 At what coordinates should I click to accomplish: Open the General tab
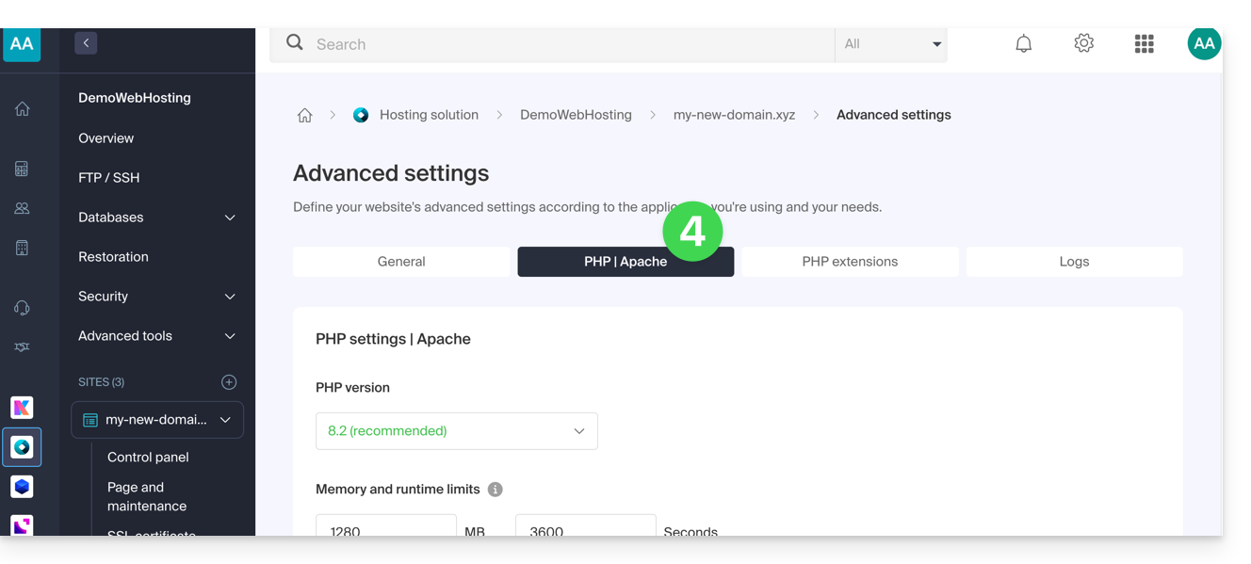(401, 262)
